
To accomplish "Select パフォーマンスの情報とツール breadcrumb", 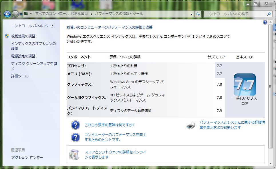I will pyautogui.click(x=119, y=13).
